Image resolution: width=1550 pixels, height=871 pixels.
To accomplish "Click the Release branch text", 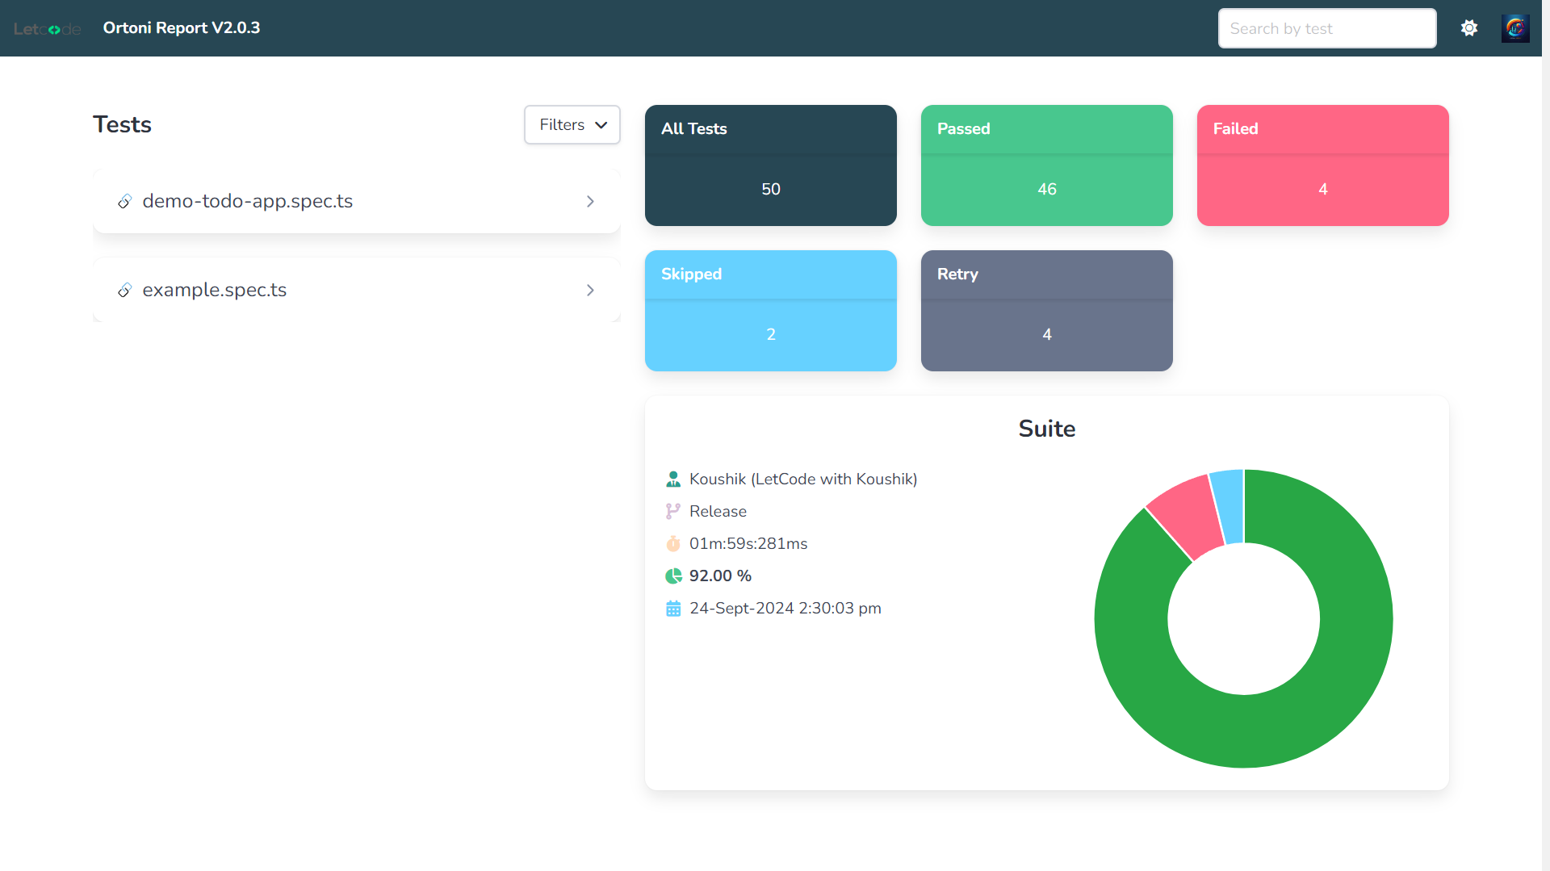I will pos(718,512).
